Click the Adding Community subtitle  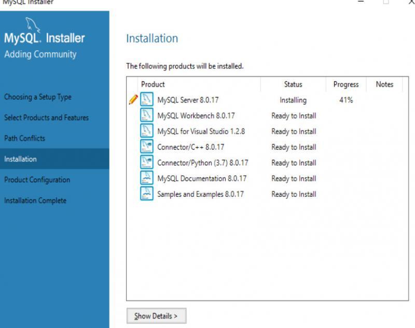click(x=40, y=54)
